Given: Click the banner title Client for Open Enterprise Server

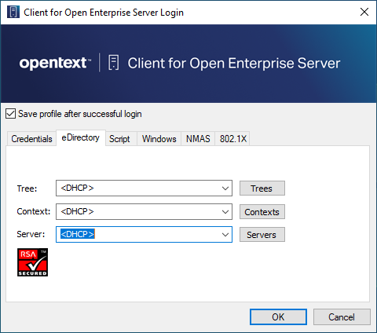Looking at the screenshot, I should point(234,63).
